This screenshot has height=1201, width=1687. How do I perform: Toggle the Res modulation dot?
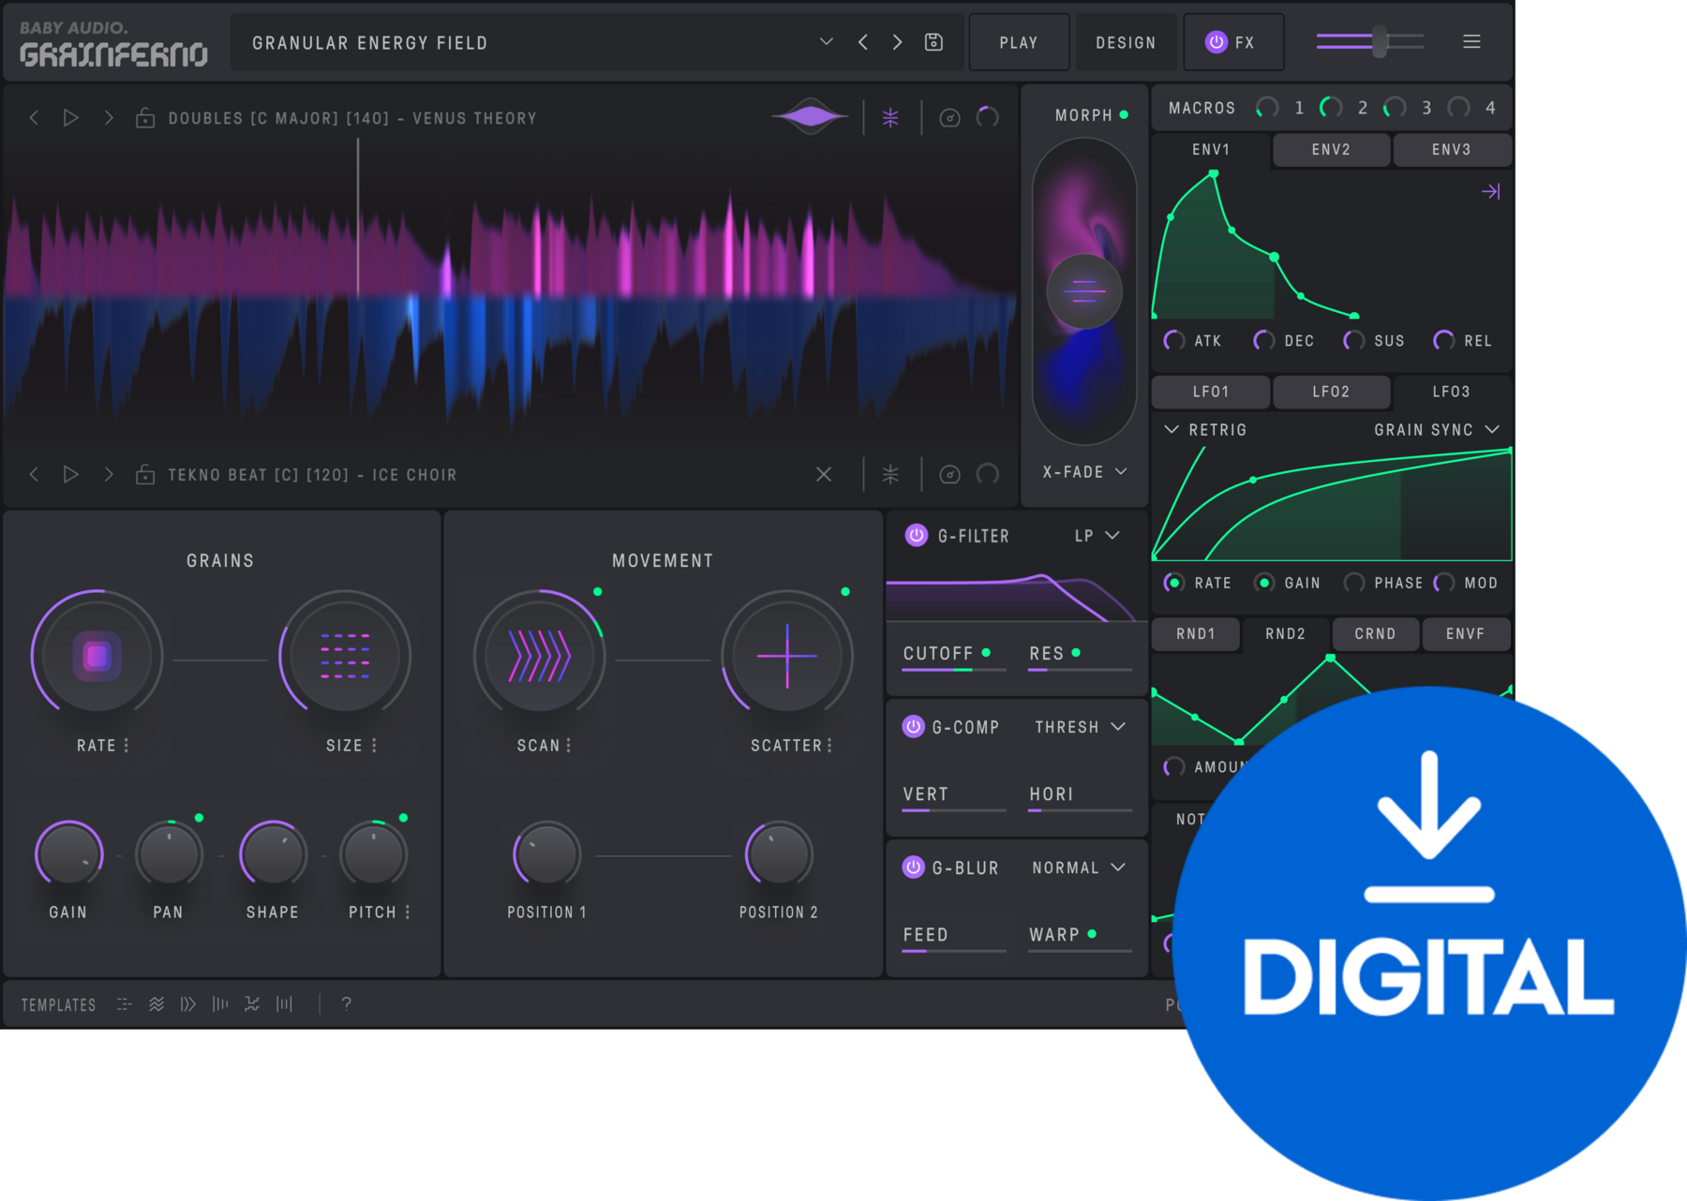[x=1076, y=652]
